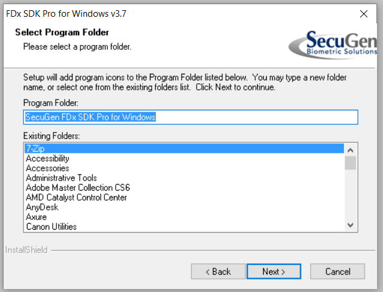Screen dimensions: 383x292
Task: Abort the setup with the Cancel button
Action: pos(337,272)
